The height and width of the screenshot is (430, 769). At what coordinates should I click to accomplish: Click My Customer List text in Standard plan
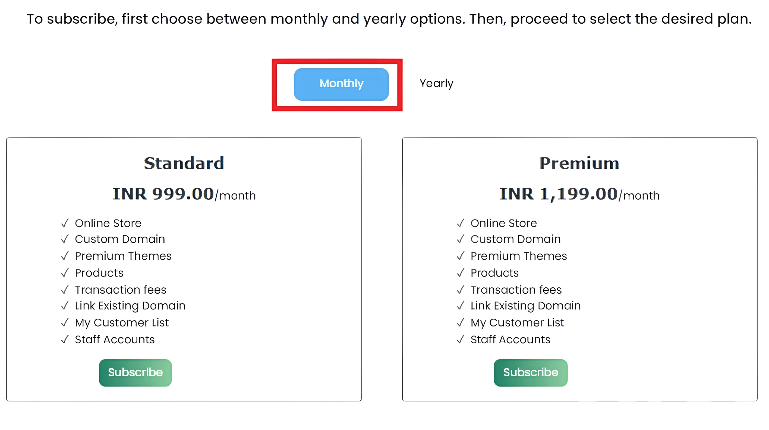click(121, 323)
